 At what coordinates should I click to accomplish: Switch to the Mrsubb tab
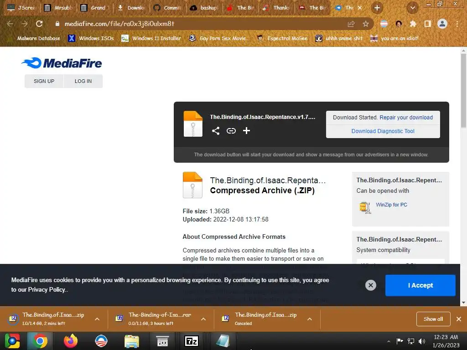(x=58, y=8)
